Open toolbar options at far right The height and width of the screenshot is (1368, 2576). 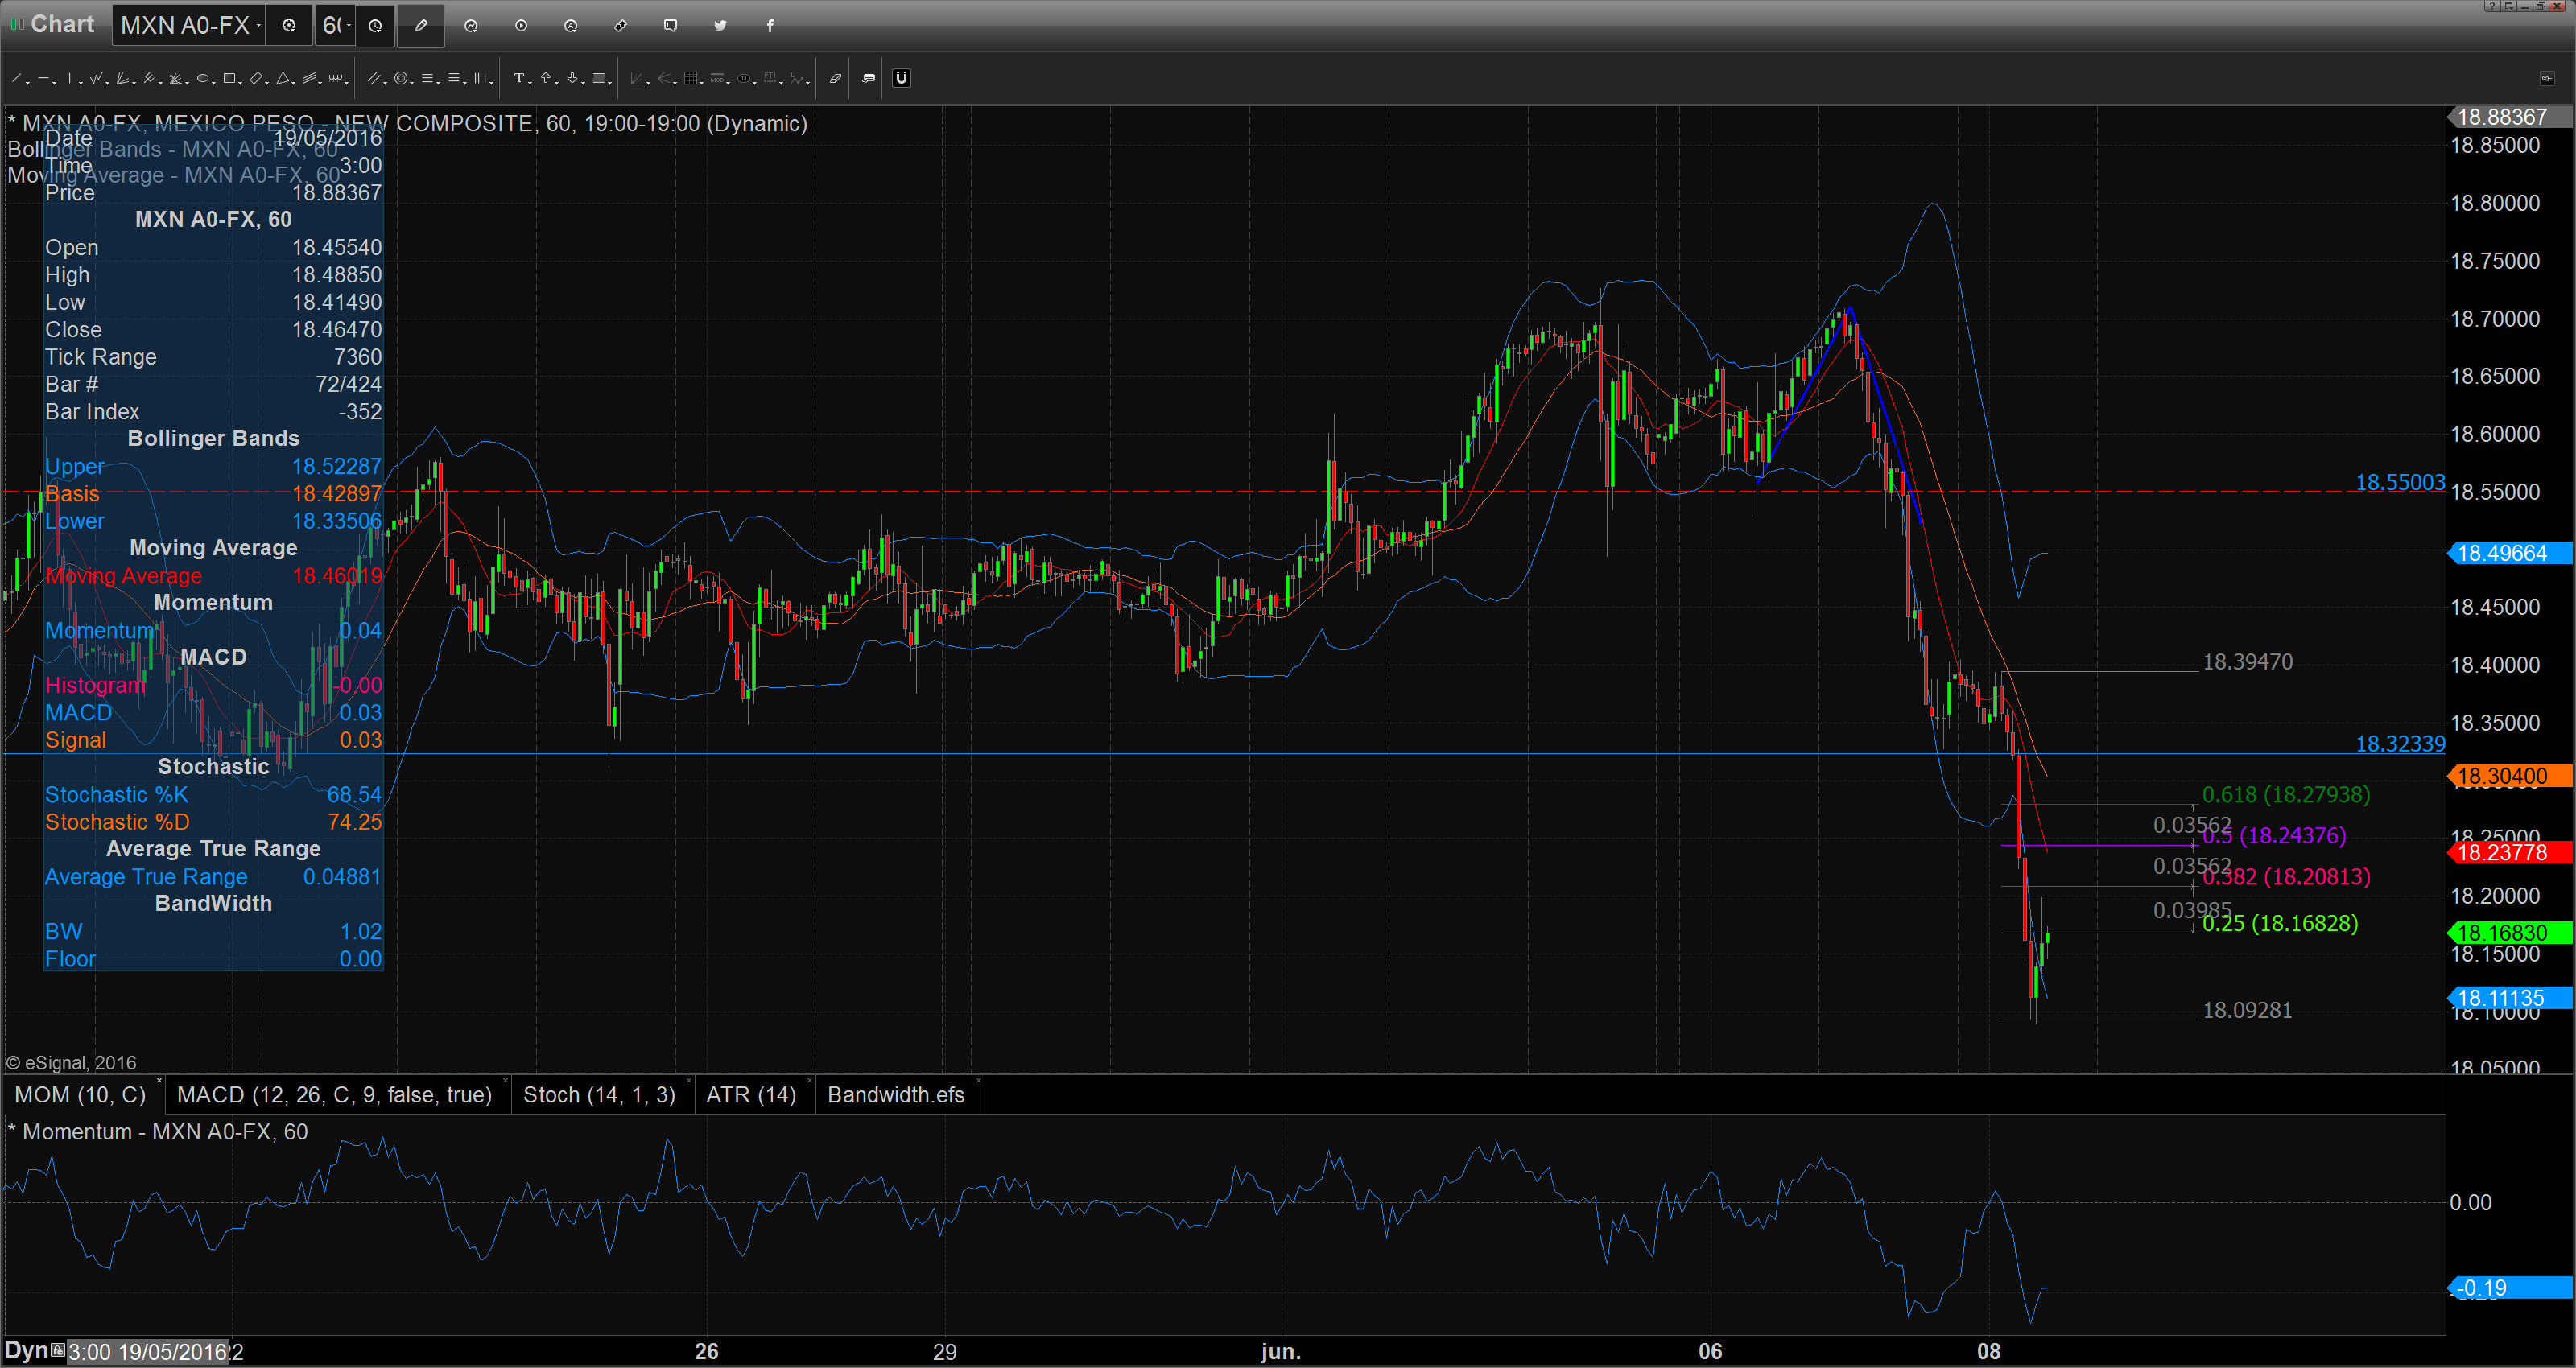pyautogui.click(x=2546, y=78)
